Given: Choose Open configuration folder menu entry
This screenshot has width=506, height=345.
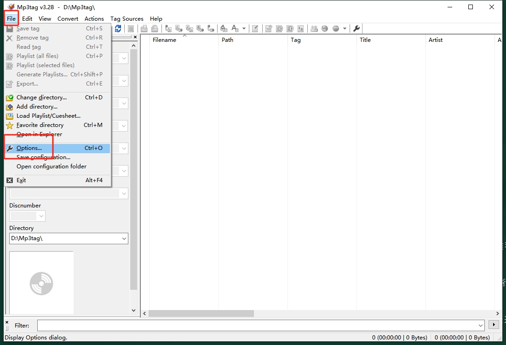Looking at the screenshot, I should tap(58, 167).
